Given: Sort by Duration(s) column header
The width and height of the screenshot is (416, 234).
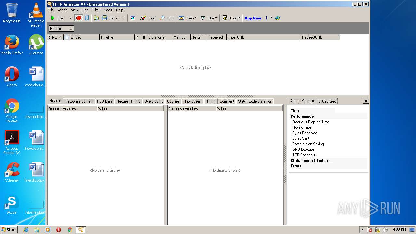Looking at the screenshot, I should [x=160, y=37].
